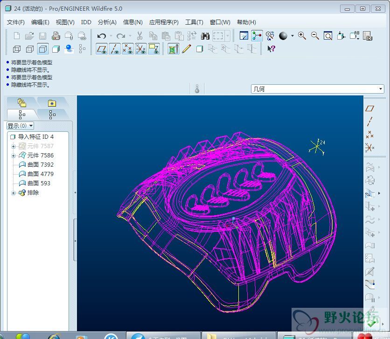Expand the 排除 tree node

pyautogui.click(x=14, y=193)
